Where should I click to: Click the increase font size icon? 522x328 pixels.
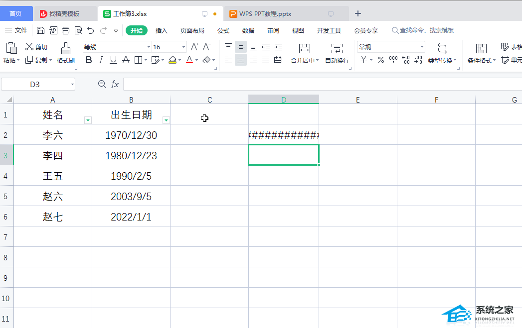194,47
